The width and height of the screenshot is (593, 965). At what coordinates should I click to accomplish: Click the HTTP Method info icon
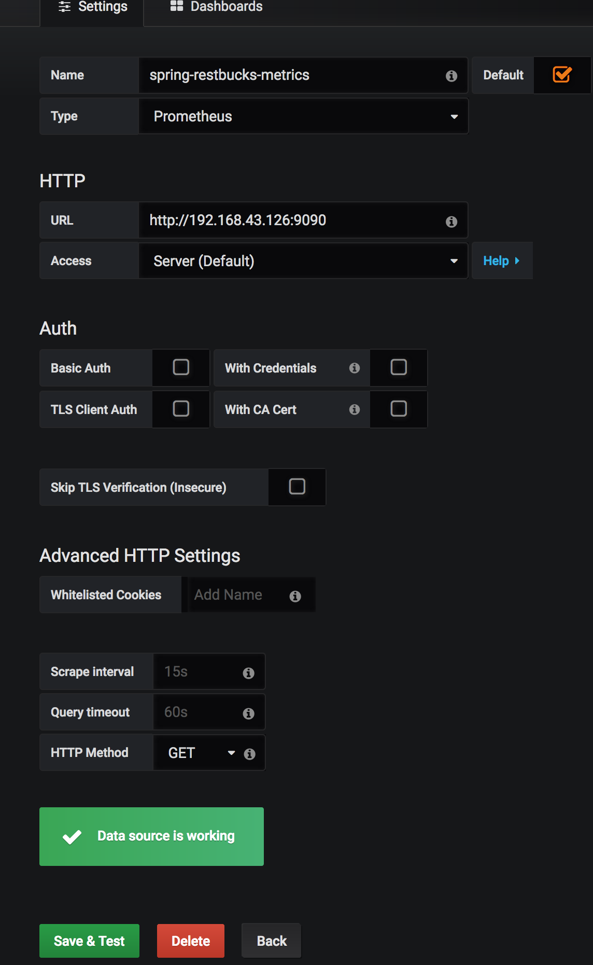click(250, 754)
